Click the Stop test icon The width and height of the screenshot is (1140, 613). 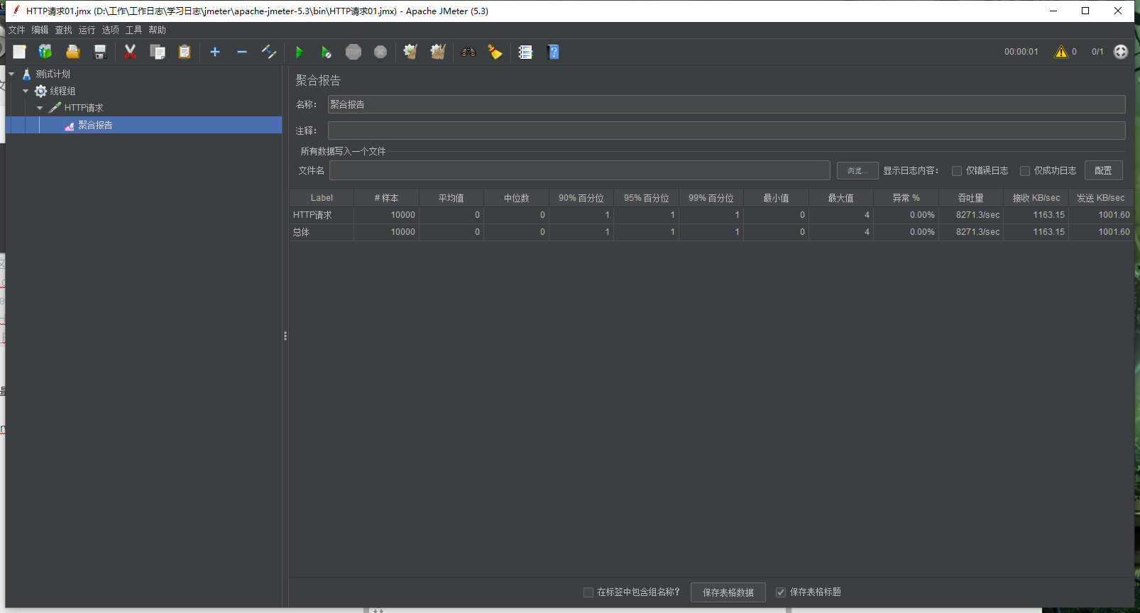(x=353, y=52)
